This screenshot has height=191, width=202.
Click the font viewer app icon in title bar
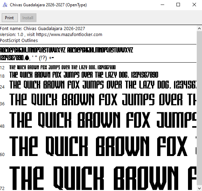tap(5, 5)
